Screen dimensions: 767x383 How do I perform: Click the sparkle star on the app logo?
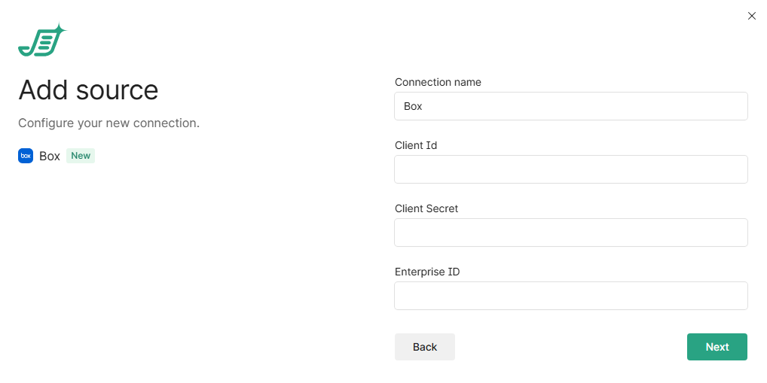[60, 31]
